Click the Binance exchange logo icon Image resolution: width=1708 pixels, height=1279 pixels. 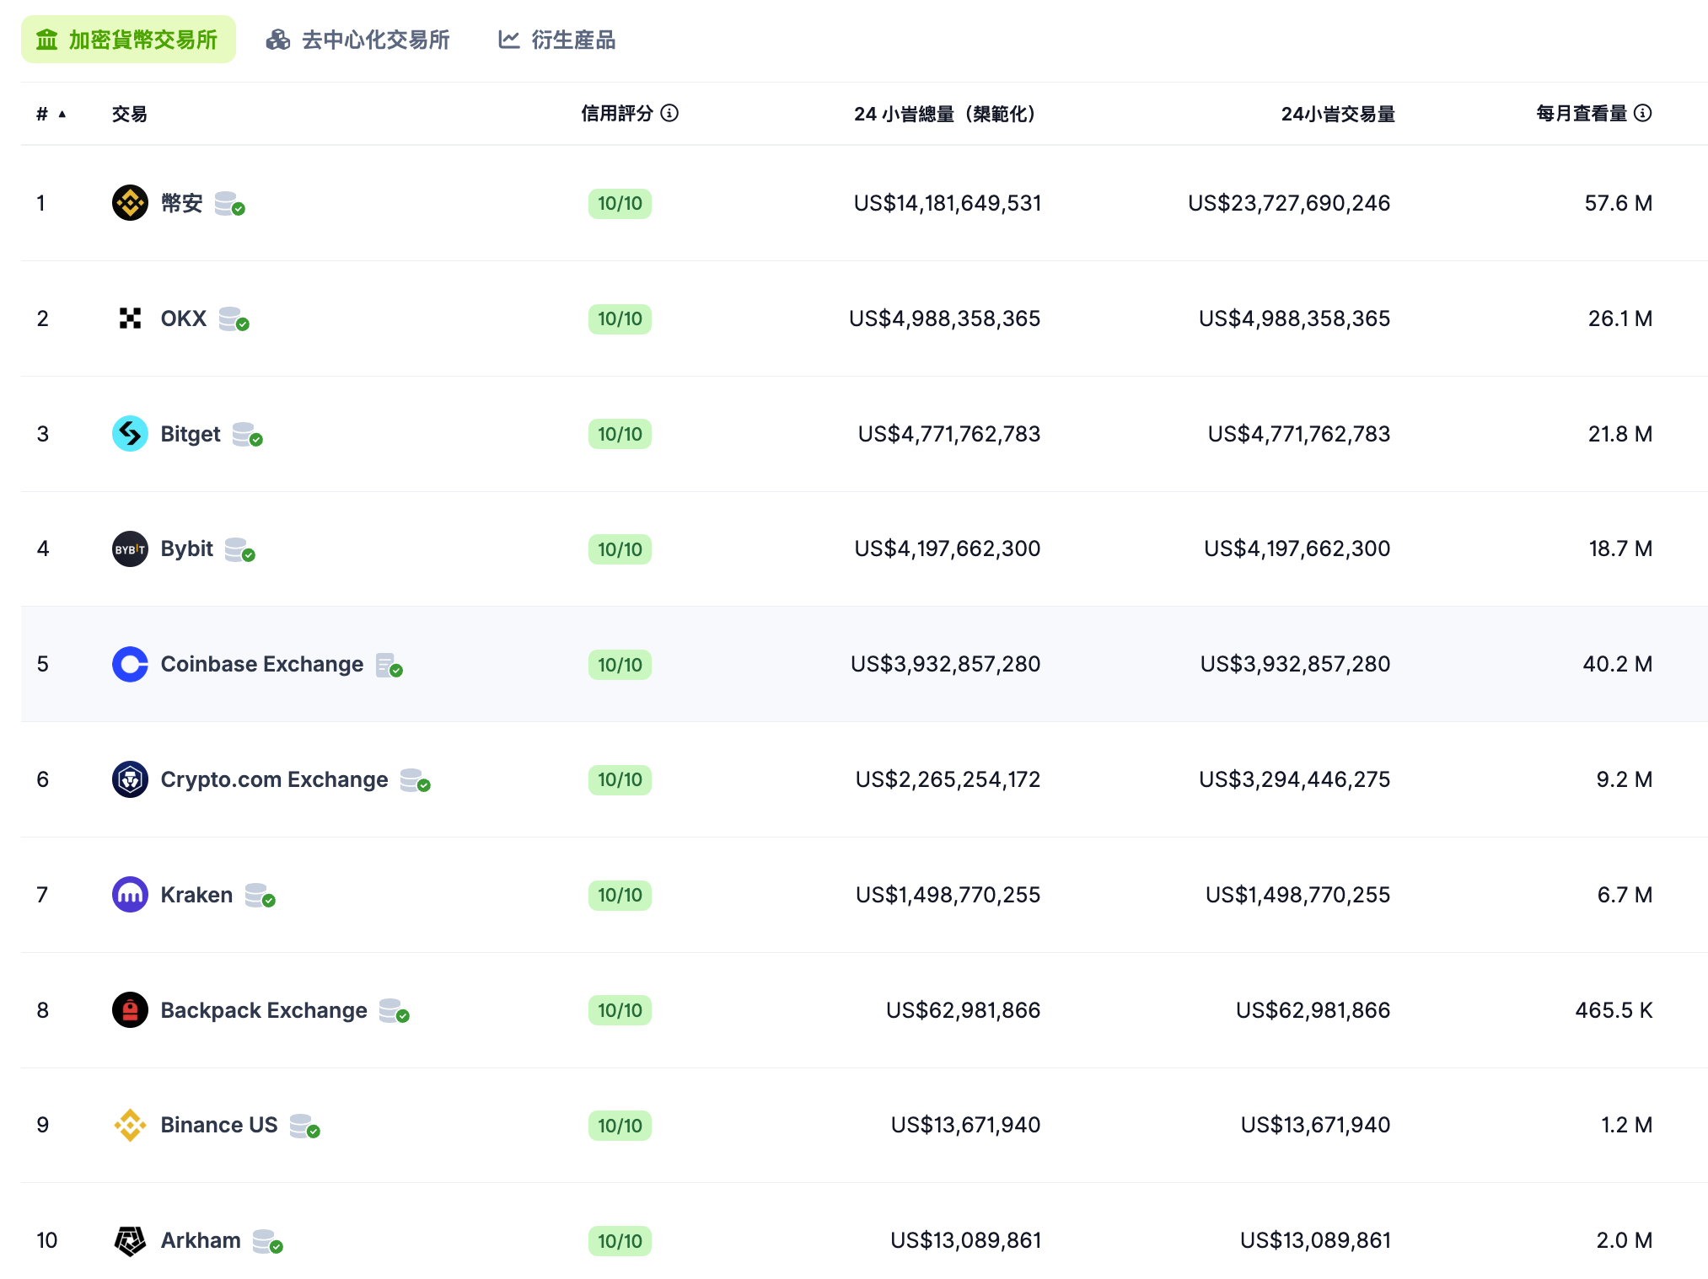coord(130,203)
